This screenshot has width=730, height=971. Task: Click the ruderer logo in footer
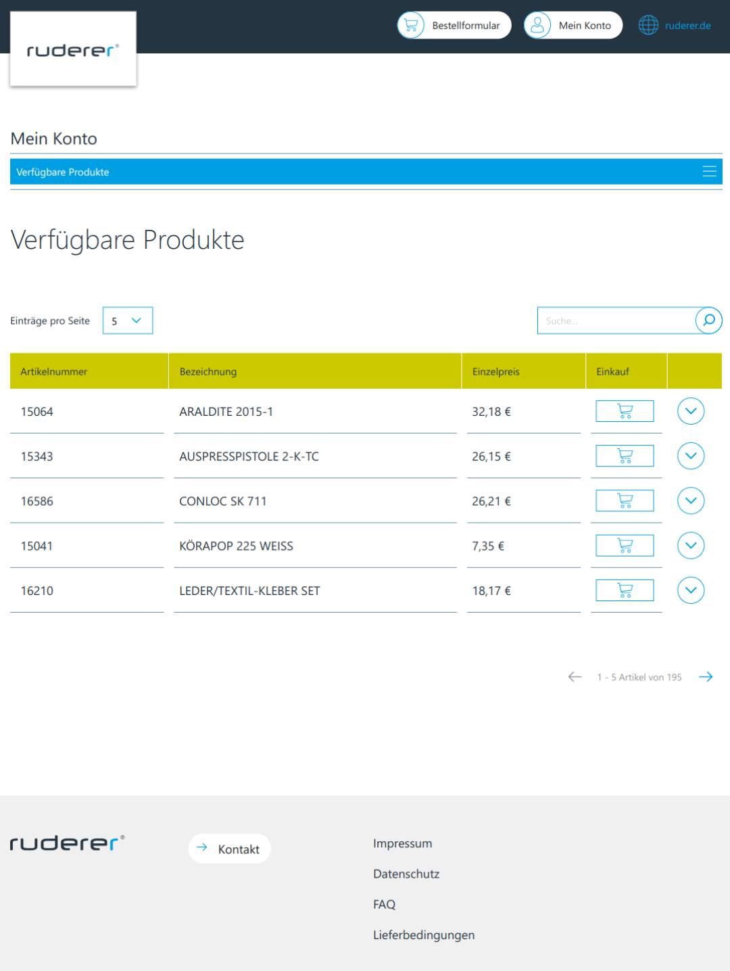67,843
